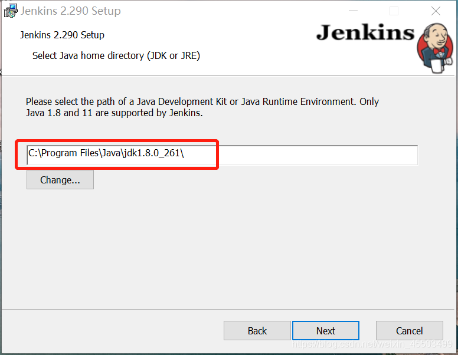Screen dimensions: 458x355
Task: Click the 'Jenkins 2.290 Setup' heading
Action: tap(62, 35)
